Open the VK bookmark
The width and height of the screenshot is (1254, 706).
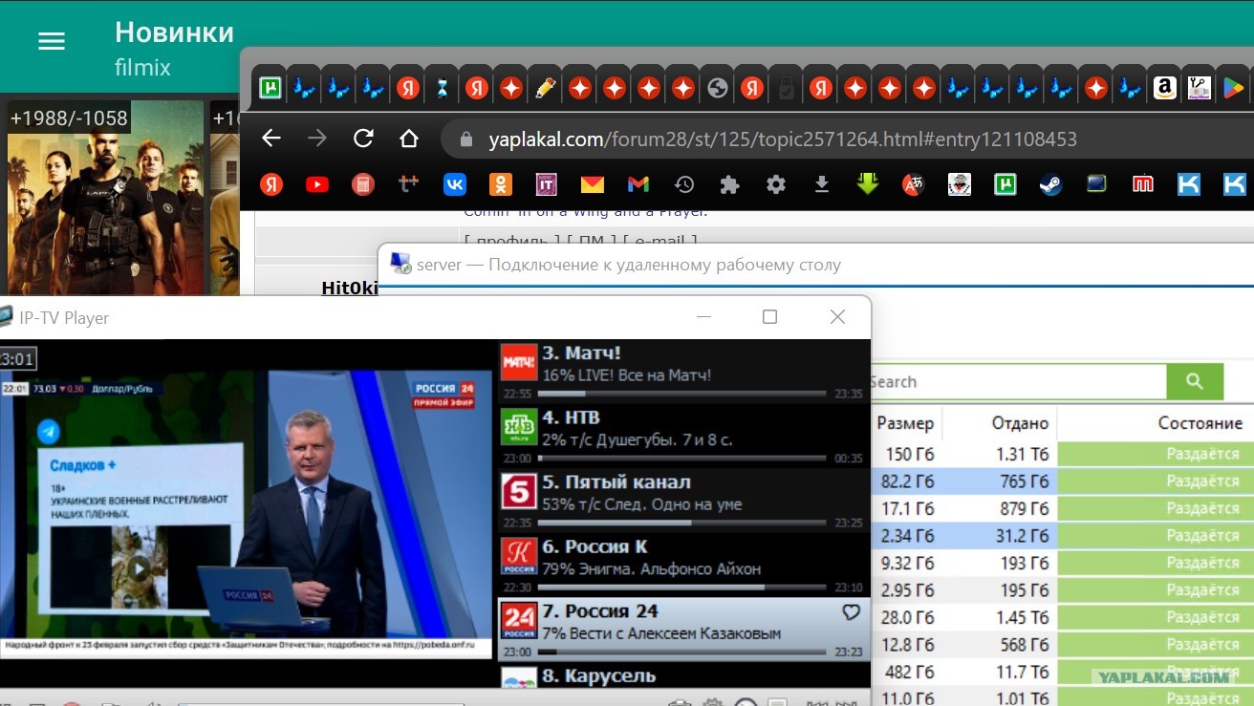(455, 184)
